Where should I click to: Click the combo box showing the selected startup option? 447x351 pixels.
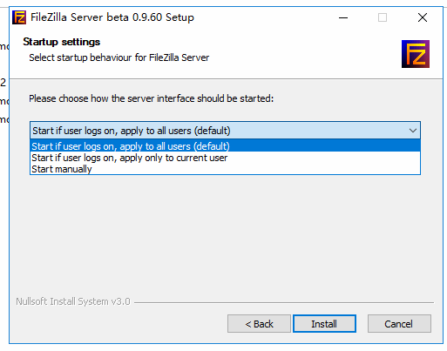(225, 131)
